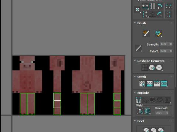Collapse the Peel rollout
This screenshot has width=177, height=132.
coord(135,121)
